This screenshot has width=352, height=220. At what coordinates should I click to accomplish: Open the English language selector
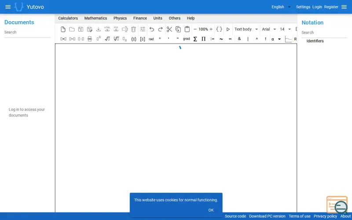pos(281,7)
